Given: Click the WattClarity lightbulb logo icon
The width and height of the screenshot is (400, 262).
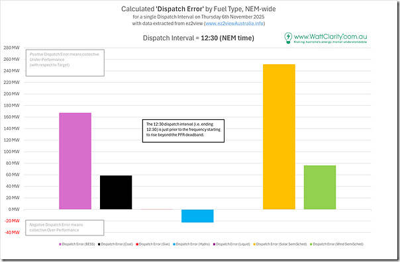Looking at the screenshot, I should coord(288,38).
